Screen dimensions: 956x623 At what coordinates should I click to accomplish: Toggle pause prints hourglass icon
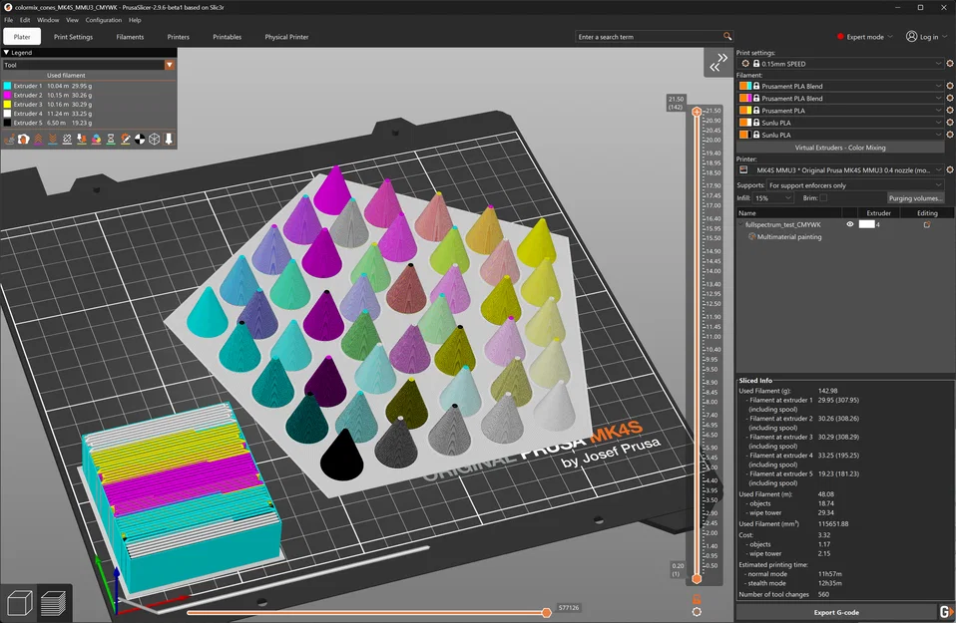point(111,140)
